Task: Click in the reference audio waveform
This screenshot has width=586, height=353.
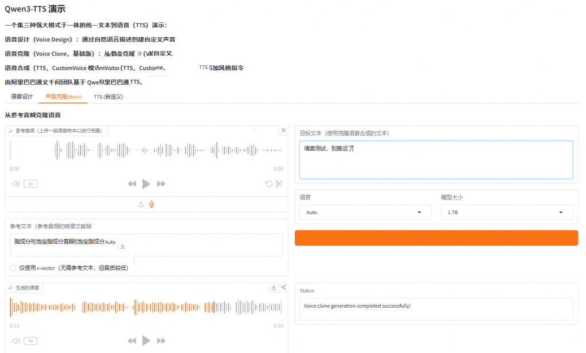Action: point(146,150)
